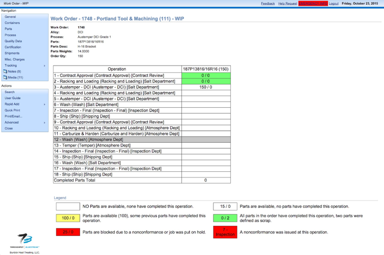This screenshot has height=255, width=384.
Task: Open Notes (9) in navigation
Action: pos(14,71)
